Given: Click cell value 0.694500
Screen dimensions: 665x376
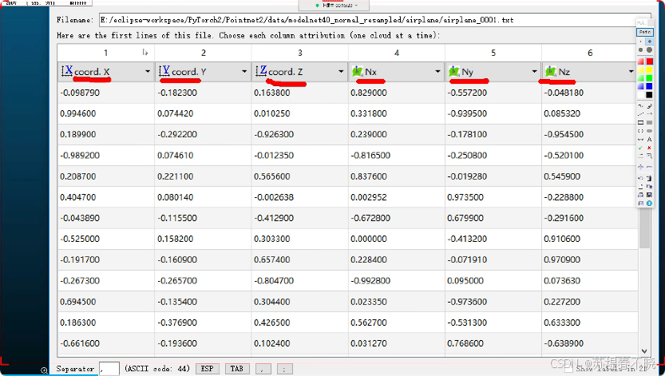Looking at the screenshot, I should coord(78,302).
